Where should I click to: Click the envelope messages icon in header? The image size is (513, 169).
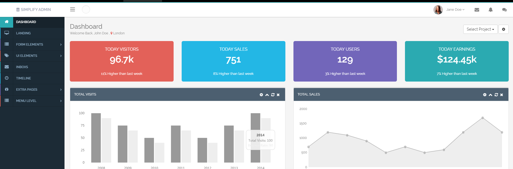tap(477, 10)
